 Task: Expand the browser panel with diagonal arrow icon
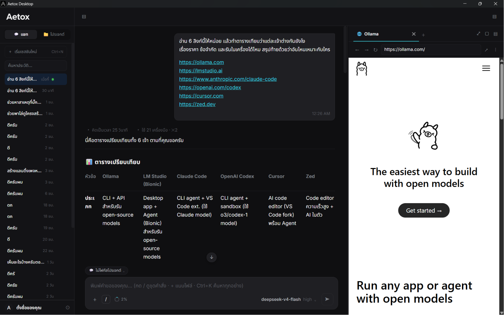[x=478, y=34]
